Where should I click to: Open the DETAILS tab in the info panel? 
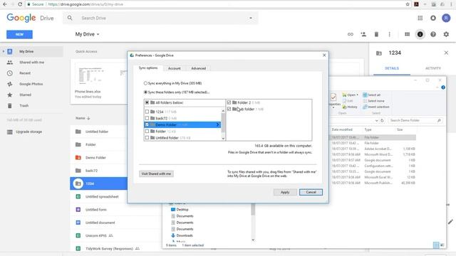(392, 68)
